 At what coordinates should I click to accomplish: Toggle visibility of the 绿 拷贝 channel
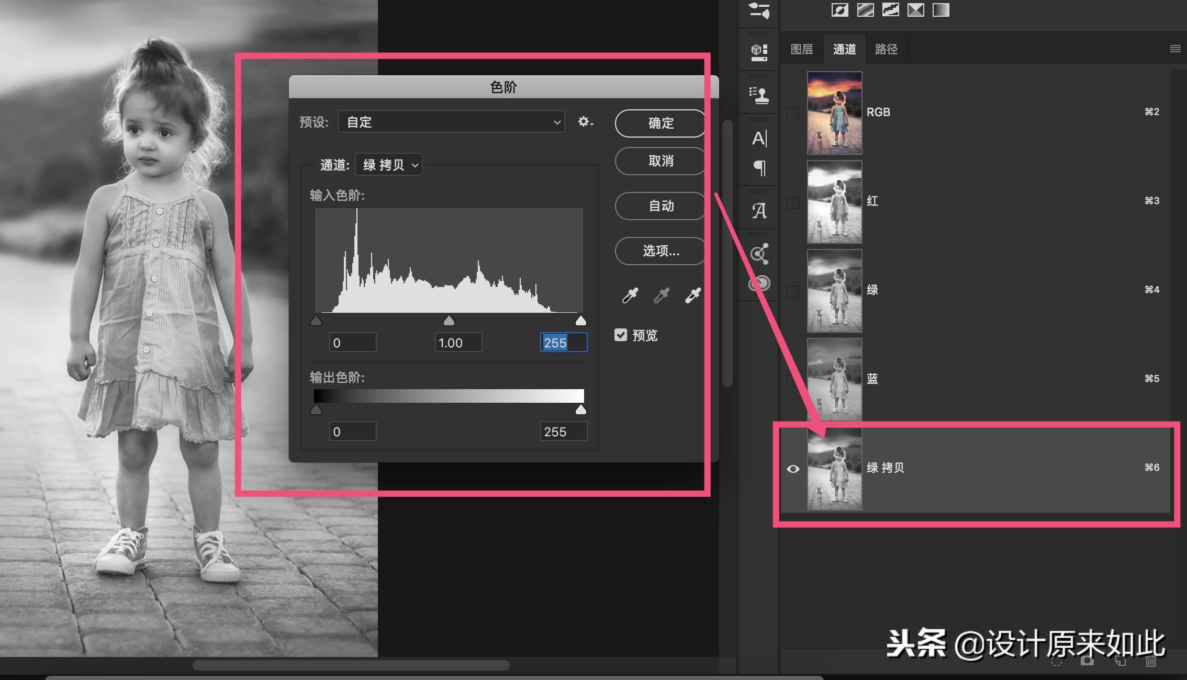793,469
